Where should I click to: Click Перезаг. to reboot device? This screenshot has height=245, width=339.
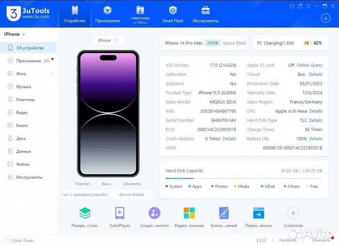(82, 184)
